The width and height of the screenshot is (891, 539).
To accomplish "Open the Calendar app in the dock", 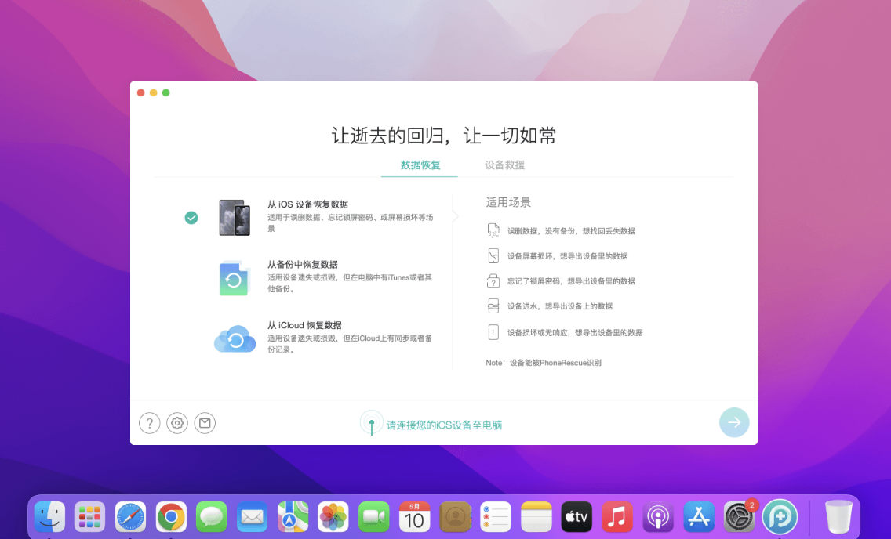I will click(414, 517).
